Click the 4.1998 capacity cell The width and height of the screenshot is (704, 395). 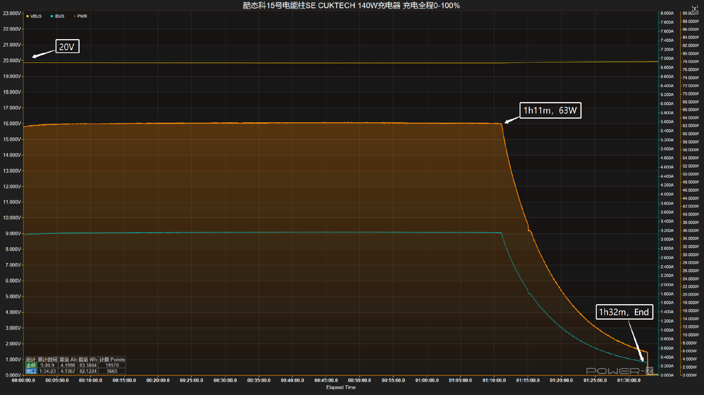(68, 365)
